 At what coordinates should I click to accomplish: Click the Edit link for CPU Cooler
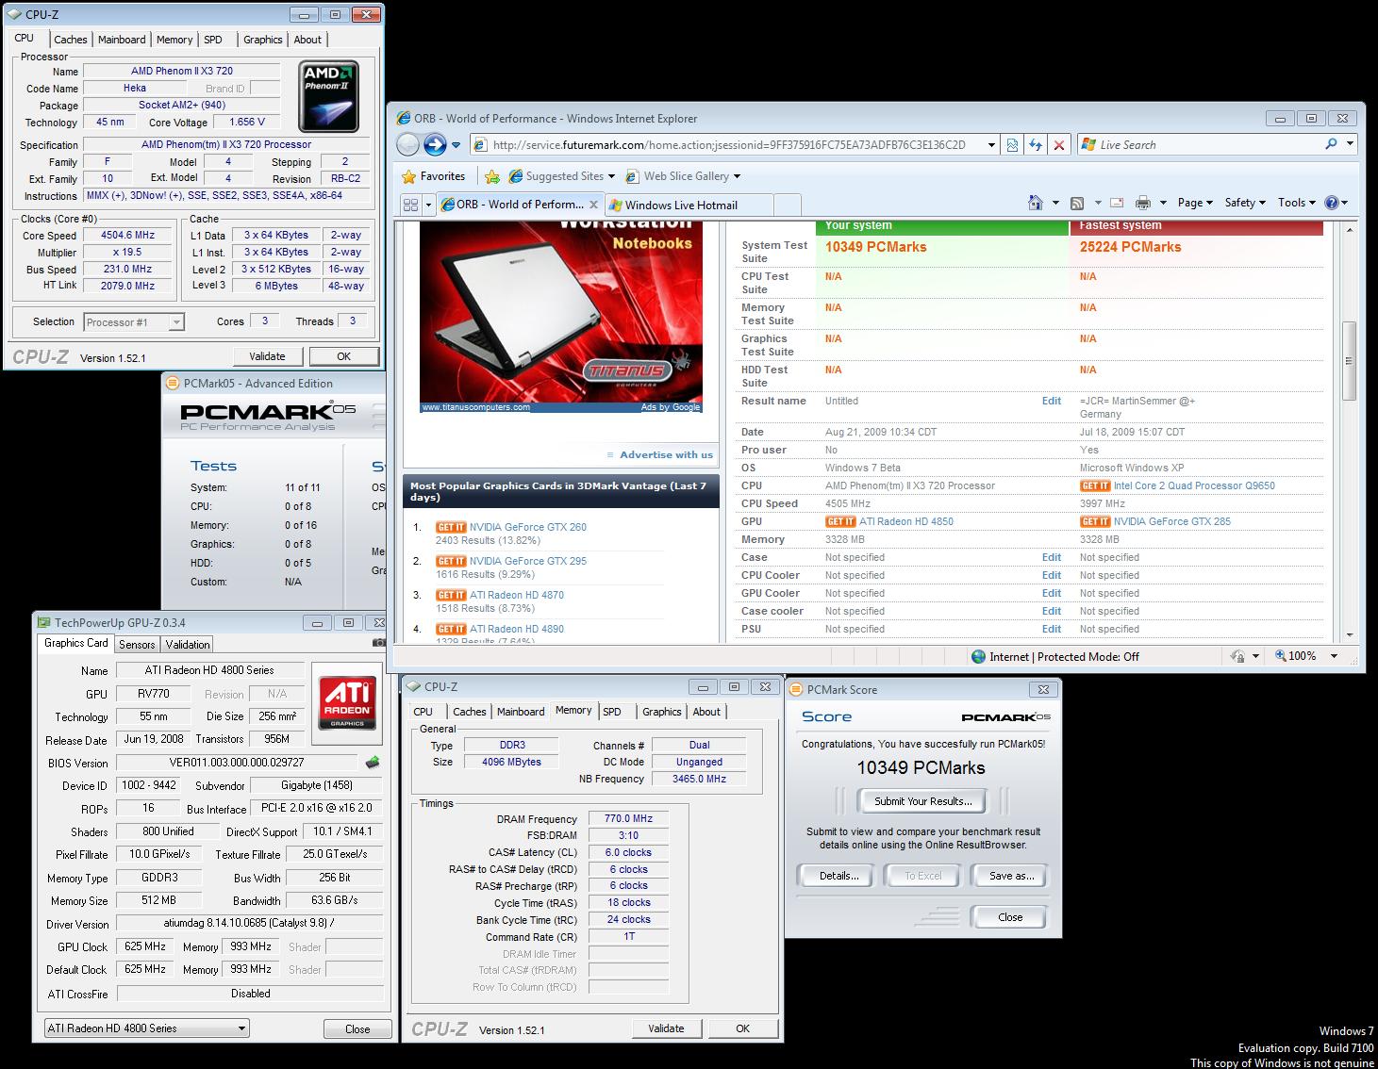tap(1052, 575)
